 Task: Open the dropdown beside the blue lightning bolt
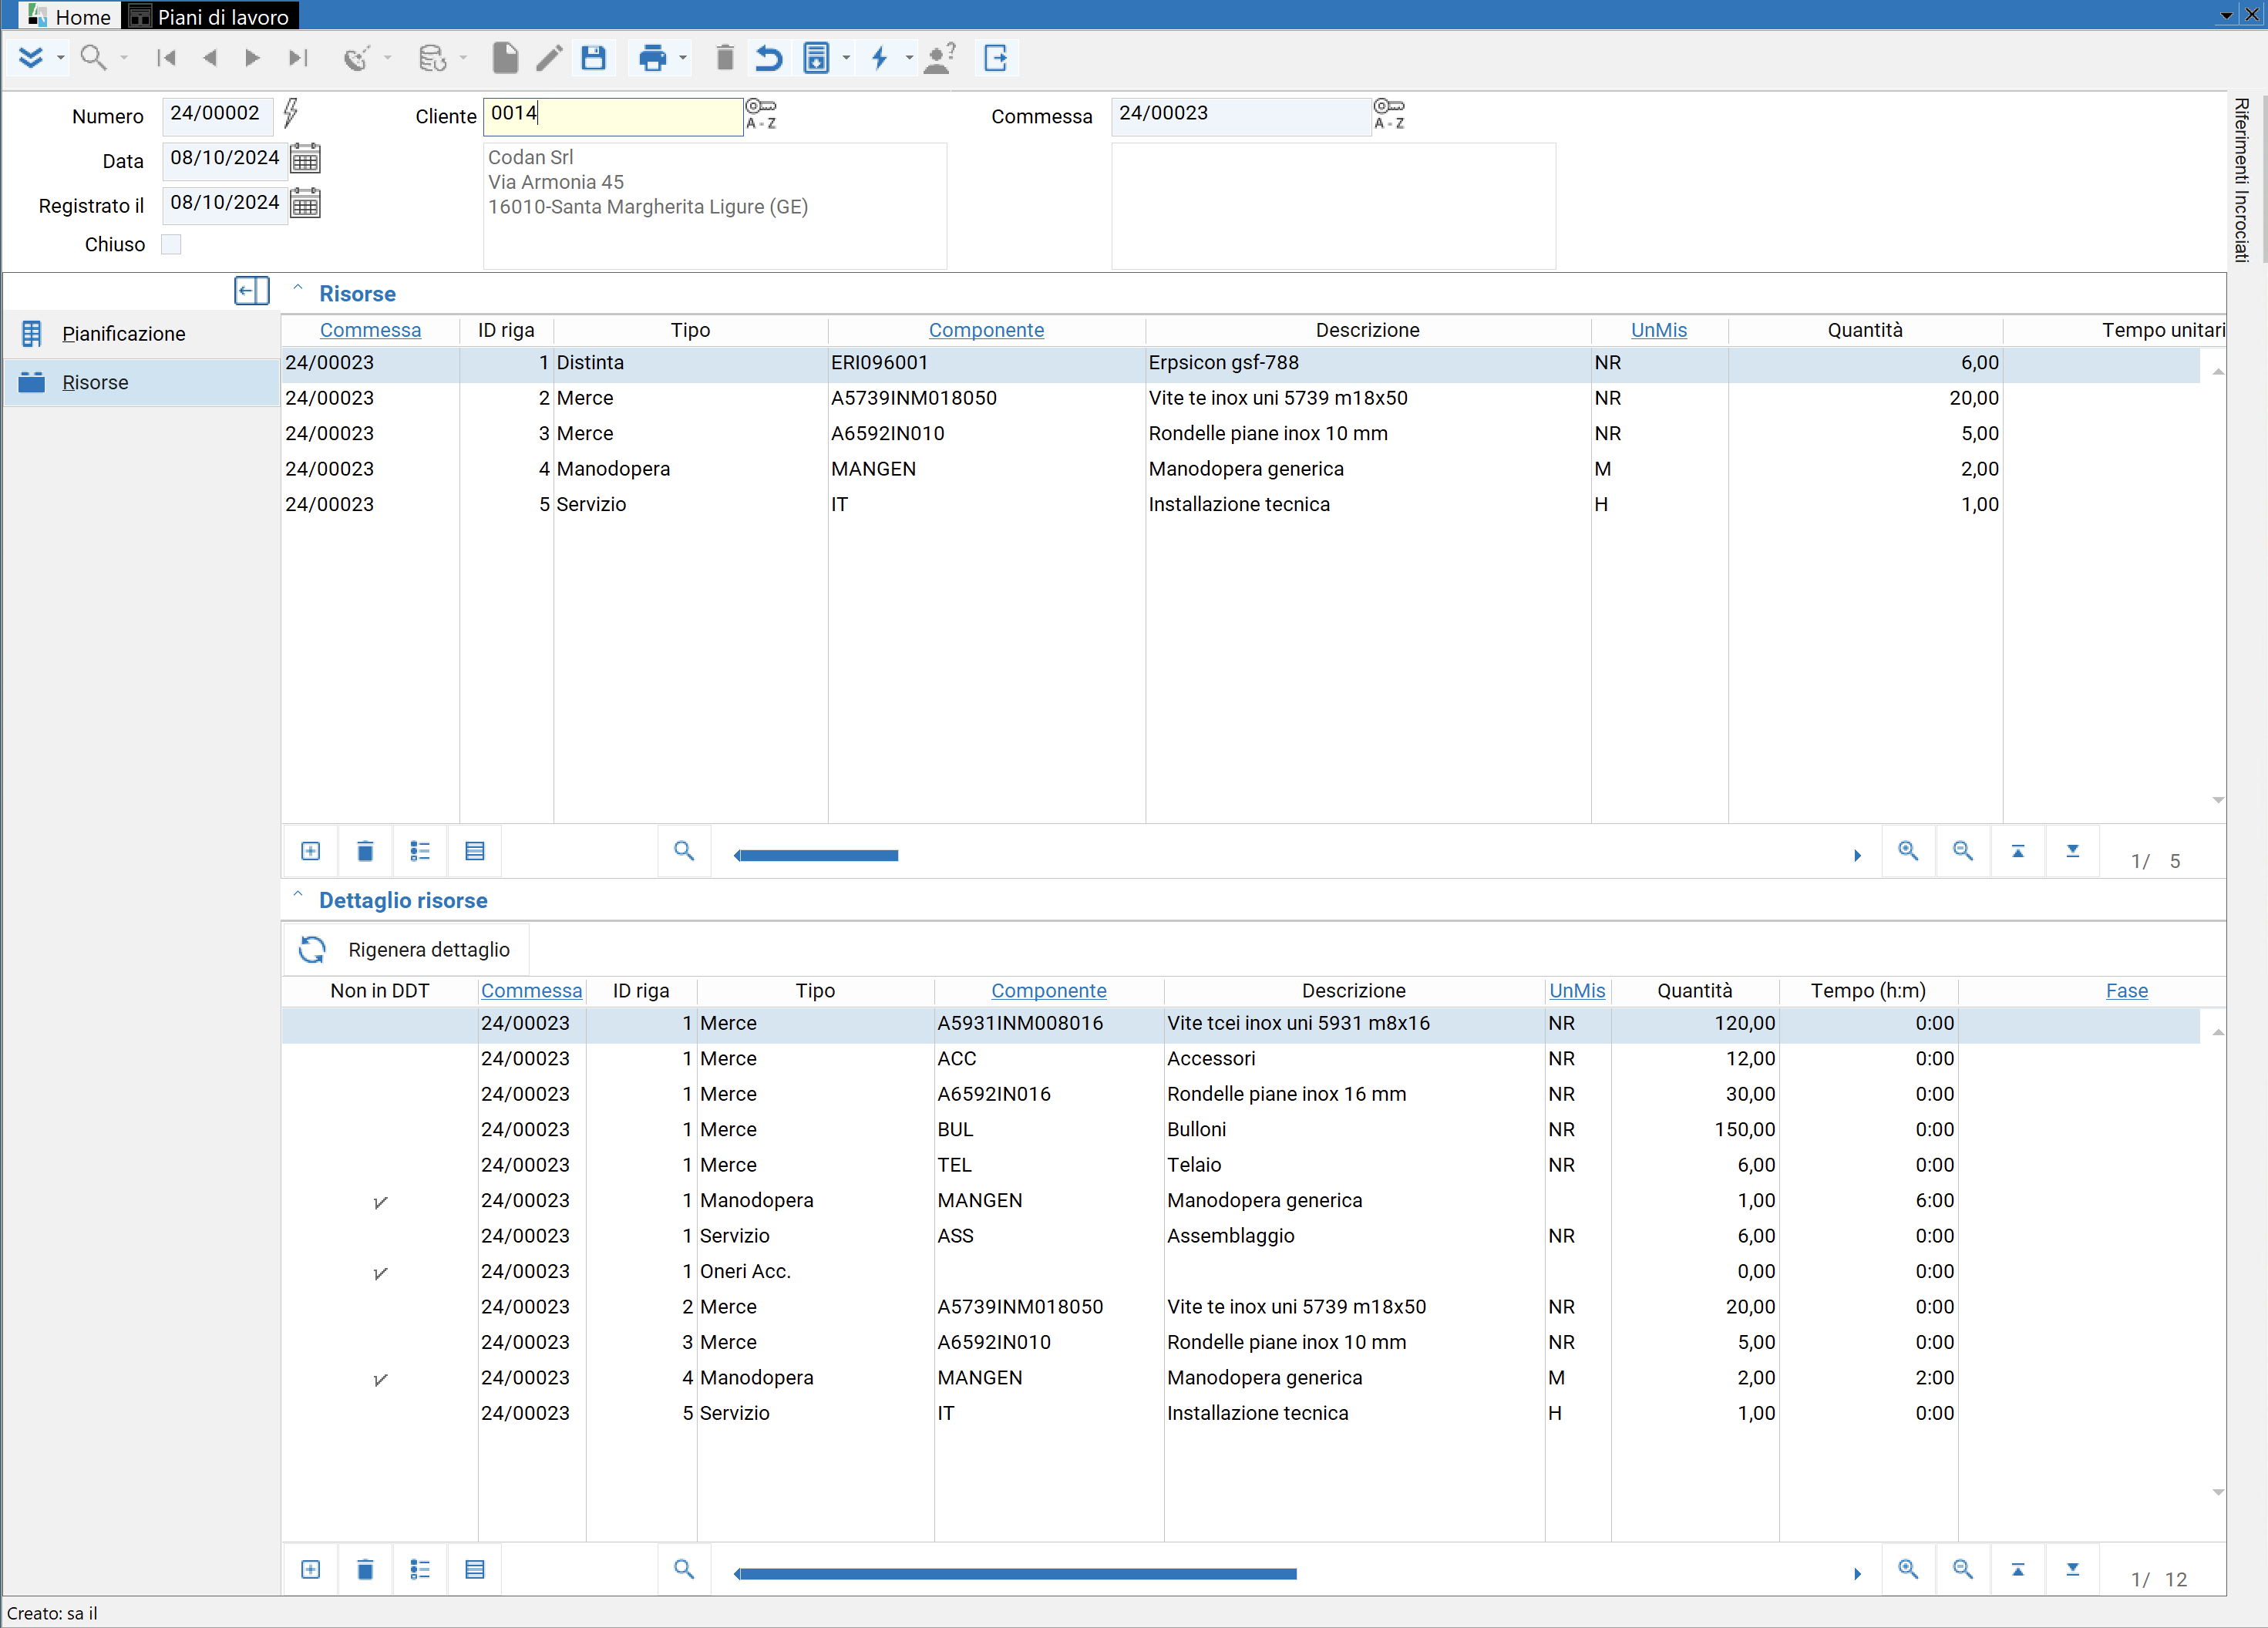click(909, 58)
